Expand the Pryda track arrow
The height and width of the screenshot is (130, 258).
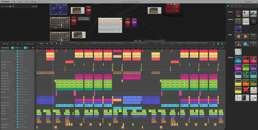pos(15,67)
